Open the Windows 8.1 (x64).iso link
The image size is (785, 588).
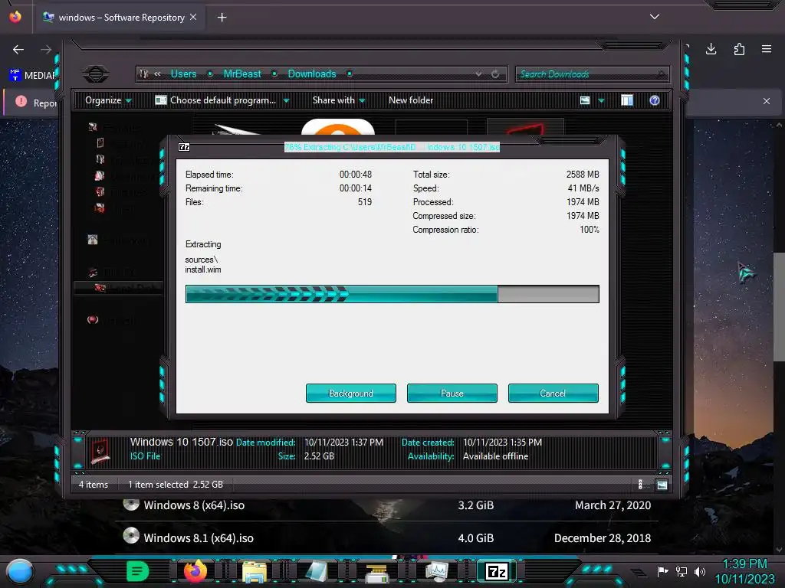pos(199,538)
